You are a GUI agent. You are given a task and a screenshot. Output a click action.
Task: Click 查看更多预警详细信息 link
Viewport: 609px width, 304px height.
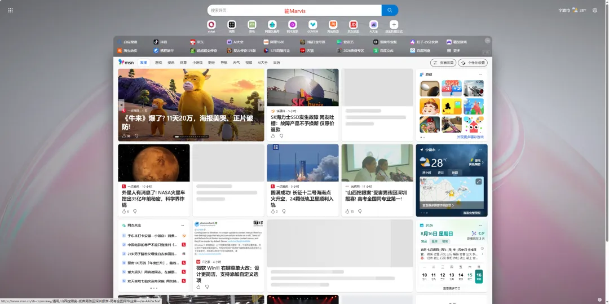point(438,205)
